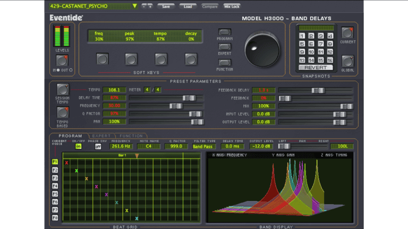Select snapshot 1
The width and height of the screenshot is (408, 229).
(x=302, y=36)
